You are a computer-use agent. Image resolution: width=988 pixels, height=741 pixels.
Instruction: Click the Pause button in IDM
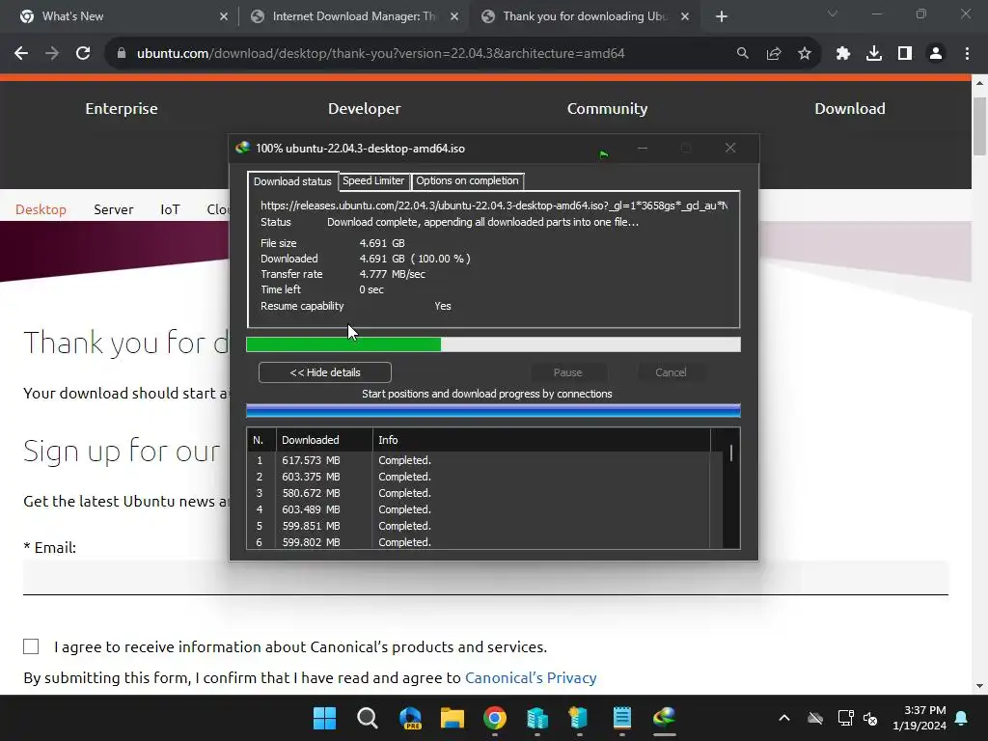[567, 372]
